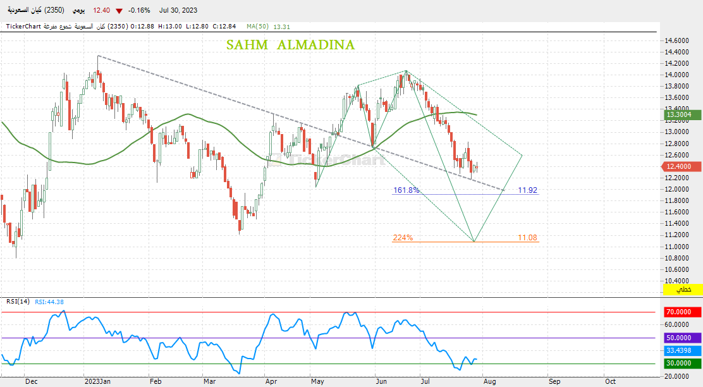The width and height of the screenshot is (703, 387).
Task: Select the 224% Fibonacci level label
Action: click(403, 238)
